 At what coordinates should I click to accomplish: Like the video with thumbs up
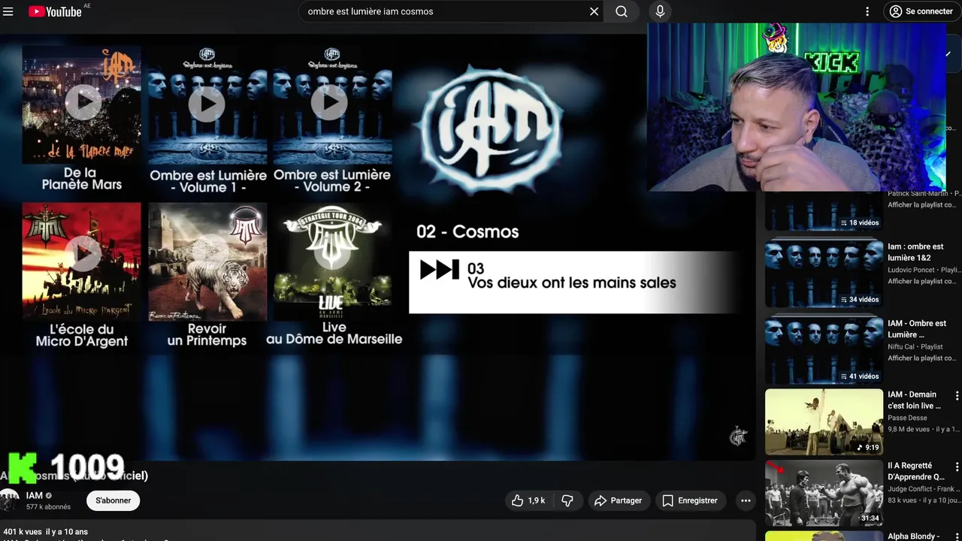pos(528,500)
